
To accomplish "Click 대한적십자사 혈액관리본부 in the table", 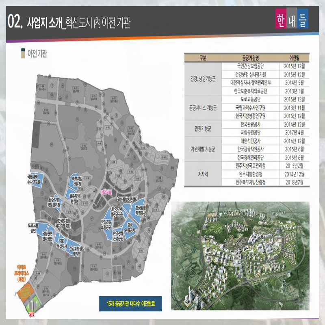I will [x=250, y=83].
